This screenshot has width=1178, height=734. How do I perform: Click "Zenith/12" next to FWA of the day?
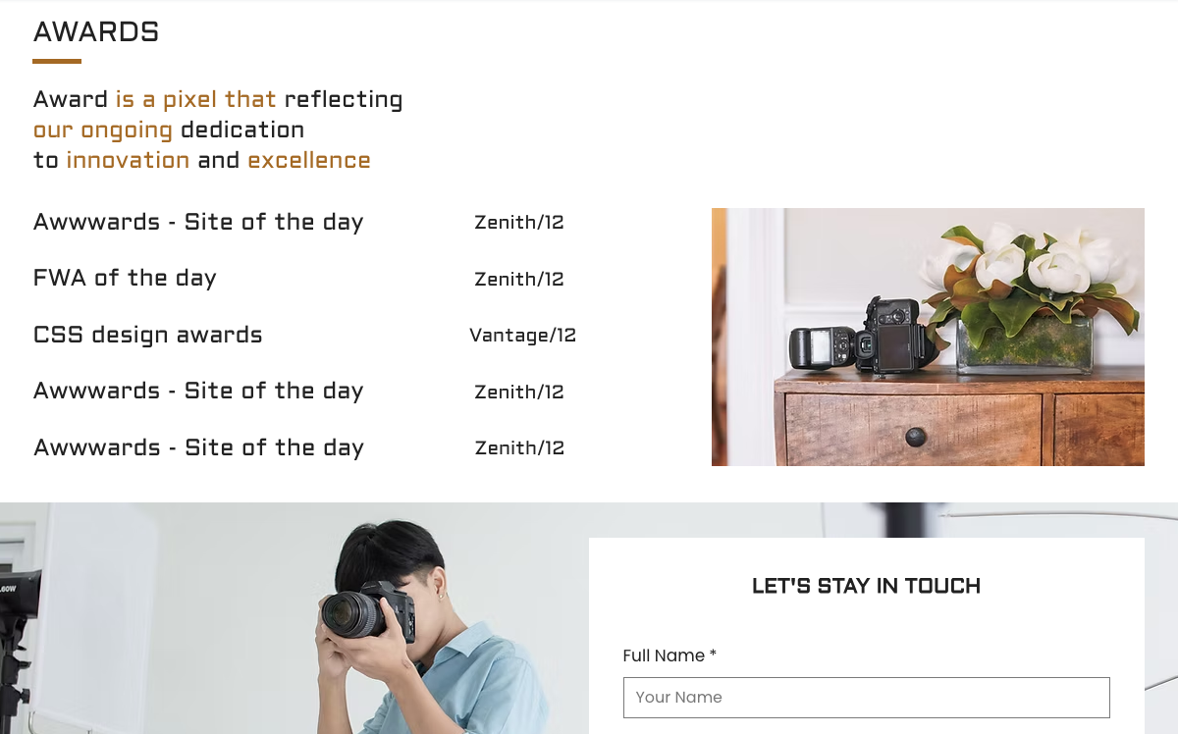click(x=519, y=279)
